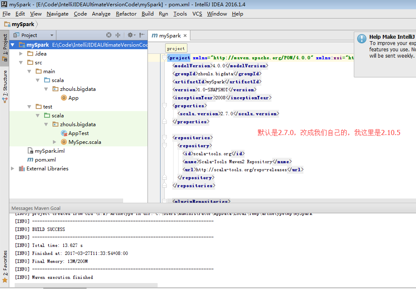This screenshot has width=416, height=289.
Task: Expand the .idea folder
Action: pos(21,54)
